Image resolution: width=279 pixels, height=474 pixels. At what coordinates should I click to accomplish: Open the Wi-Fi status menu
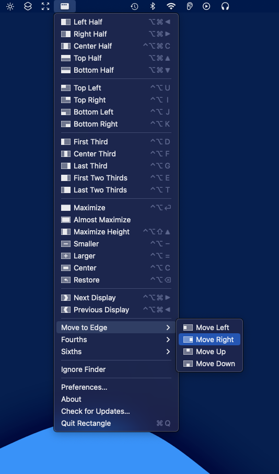click(x=171, y=6)
